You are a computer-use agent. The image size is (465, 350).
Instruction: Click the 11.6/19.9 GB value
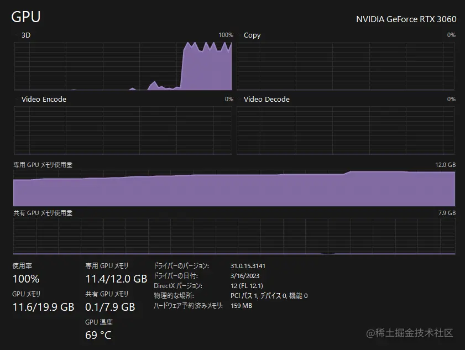pyautogui.click(x=43, y=307)
